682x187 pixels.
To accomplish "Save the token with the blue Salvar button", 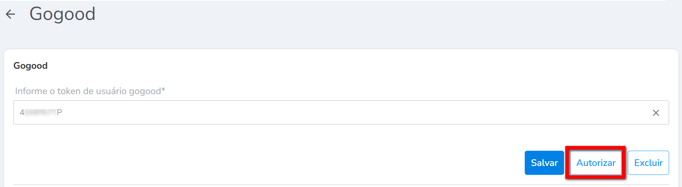I will tap(544, 163).
